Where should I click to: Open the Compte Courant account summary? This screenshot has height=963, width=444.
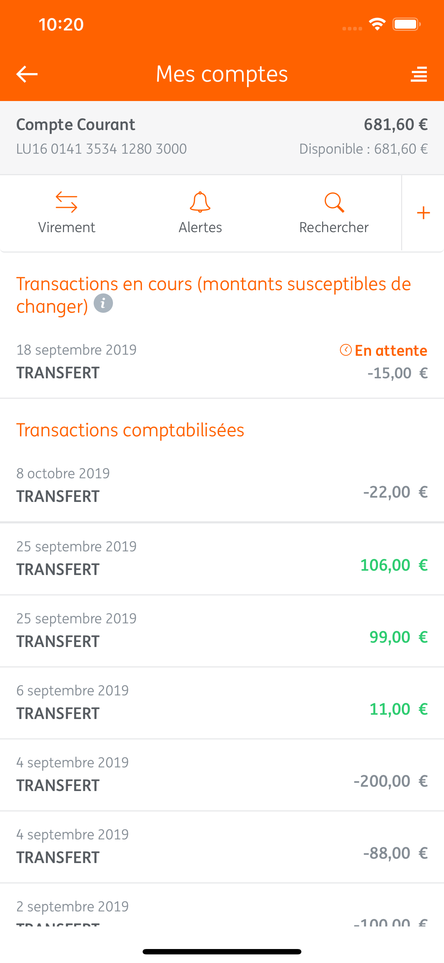tap(222, 137)
